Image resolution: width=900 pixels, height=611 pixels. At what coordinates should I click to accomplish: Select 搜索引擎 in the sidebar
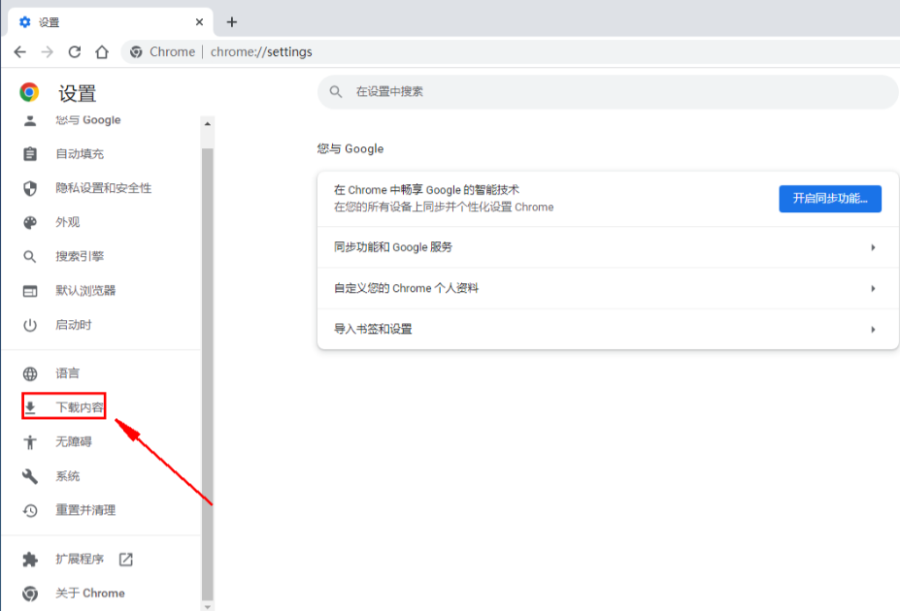(80, 256)
